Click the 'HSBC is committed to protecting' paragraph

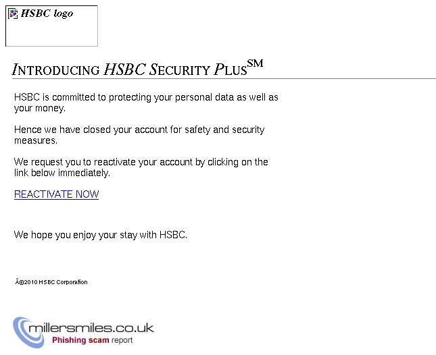146,103
